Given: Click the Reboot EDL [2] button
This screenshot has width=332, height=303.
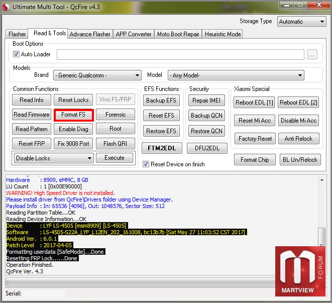Looking at the screenshot, I should 298,103.
